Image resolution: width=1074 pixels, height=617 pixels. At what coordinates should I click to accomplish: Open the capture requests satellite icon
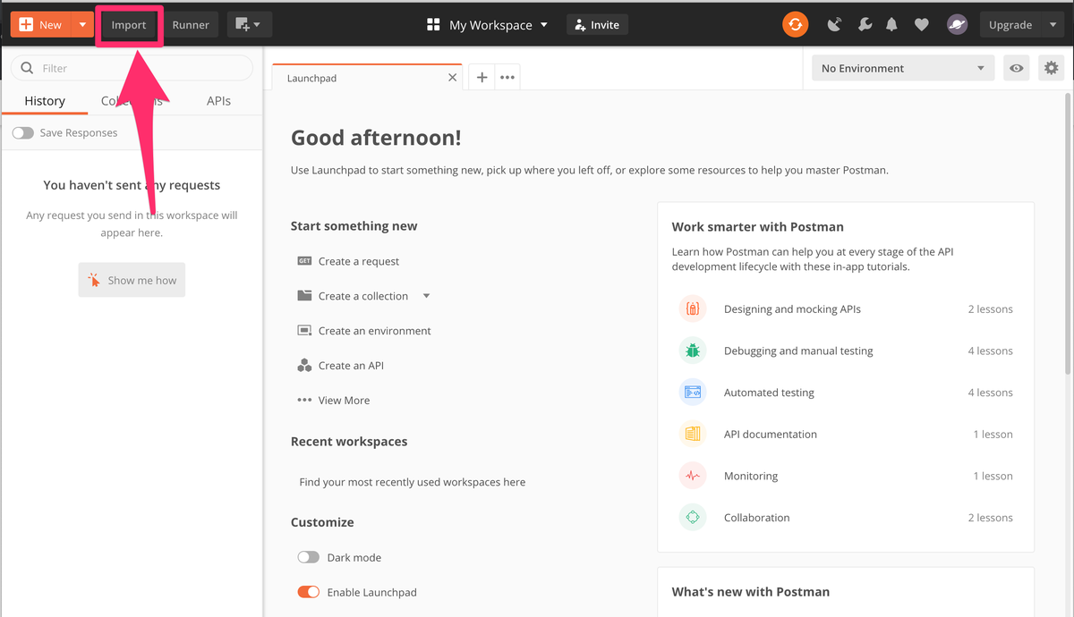834,25
